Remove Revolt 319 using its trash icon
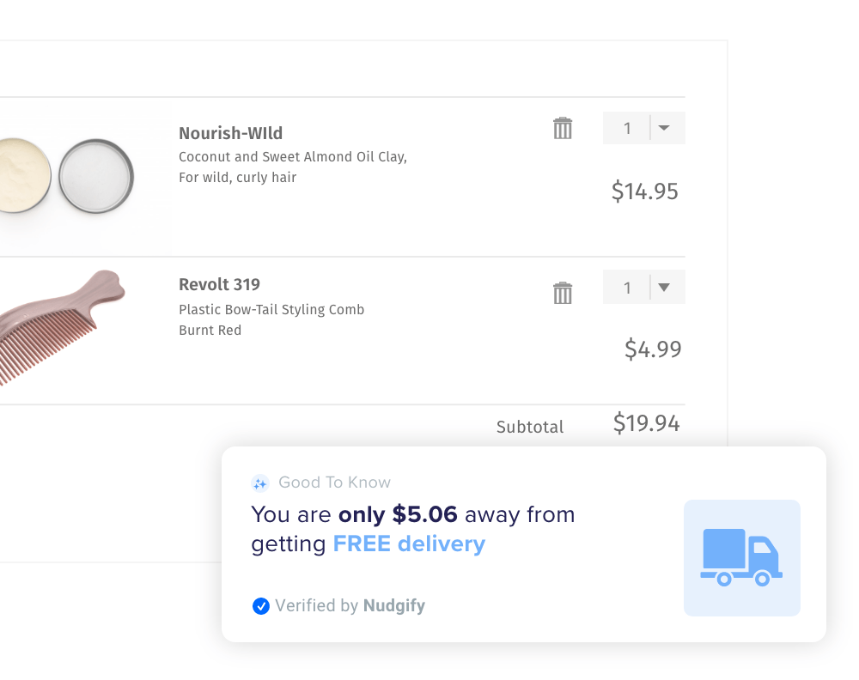The image size is (859, 680). pyautogui.click(x=562, y=293)
